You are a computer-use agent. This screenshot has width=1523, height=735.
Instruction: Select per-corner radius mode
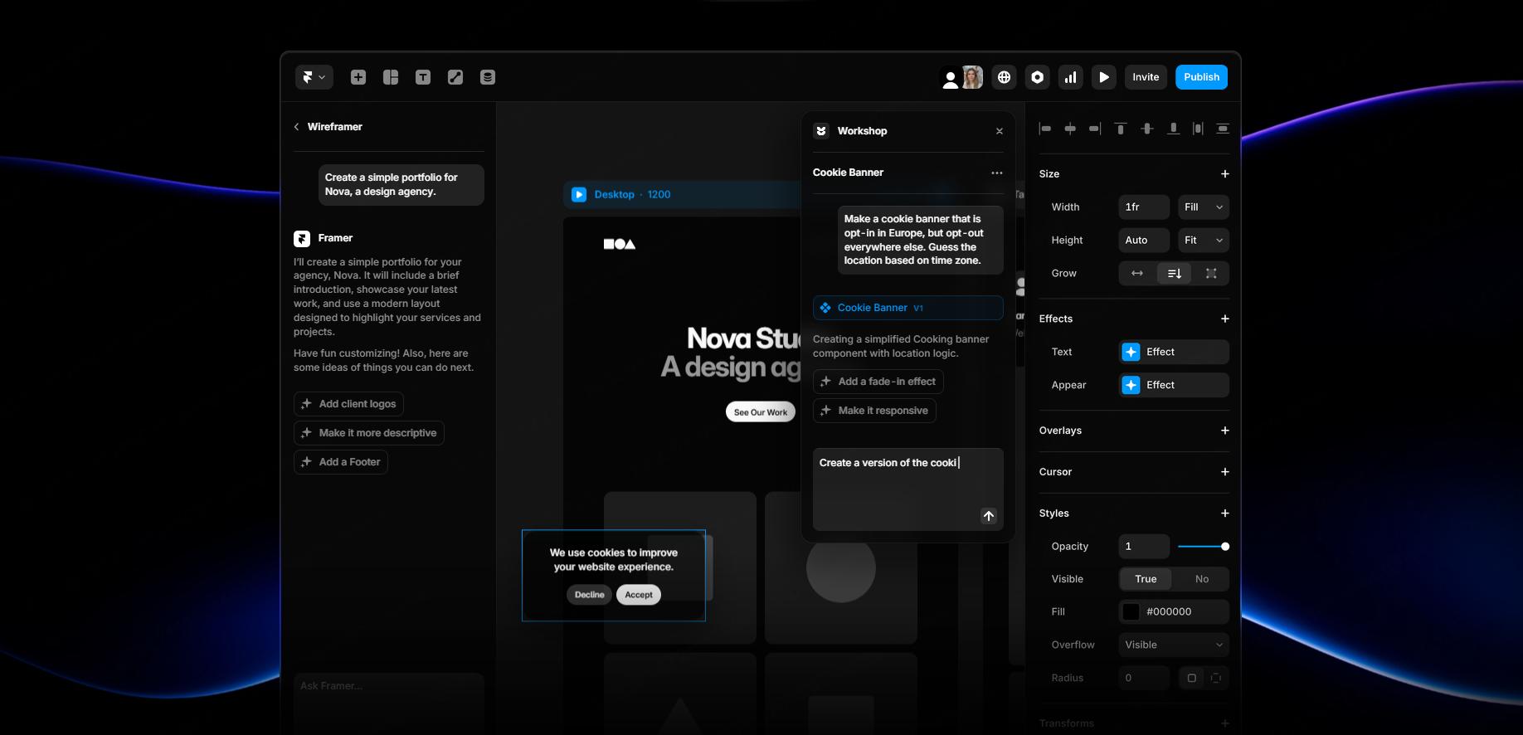(x=1216, y=678)
